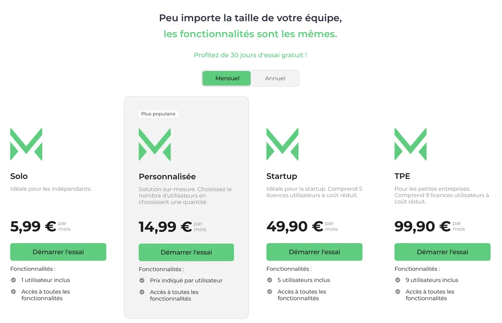Click the 99,90 € TPE price
The width and height of the screenshot is (502, 323).
click(x=423, y=226)
